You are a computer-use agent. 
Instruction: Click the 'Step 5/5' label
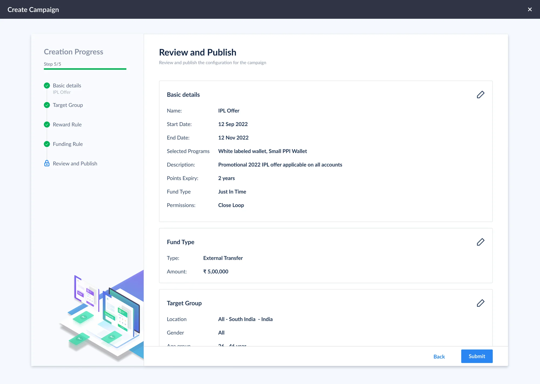[x=52, y=64]
